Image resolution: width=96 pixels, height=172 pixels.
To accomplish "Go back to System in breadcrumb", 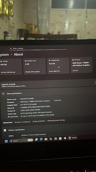I will pyautogui.click(x=4, y=55).
